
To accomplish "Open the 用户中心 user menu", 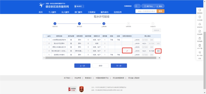I will [x=148, y=6].
